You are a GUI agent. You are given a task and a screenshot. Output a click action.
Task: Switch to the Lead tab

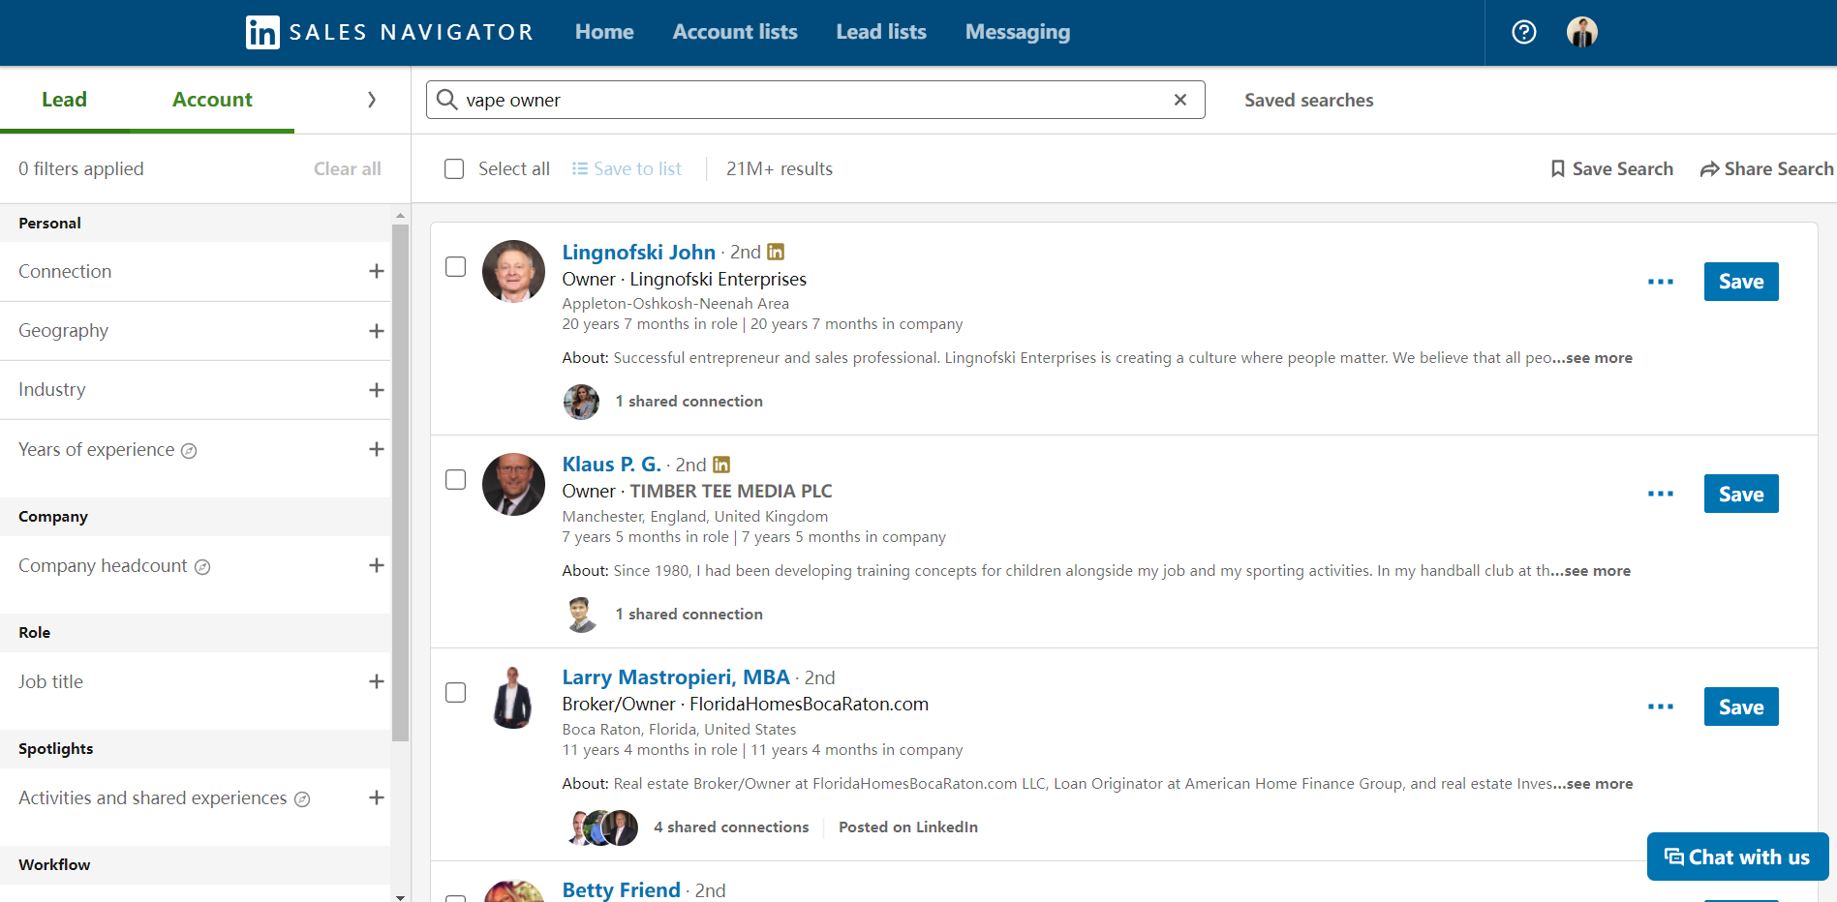click(64, 100)
